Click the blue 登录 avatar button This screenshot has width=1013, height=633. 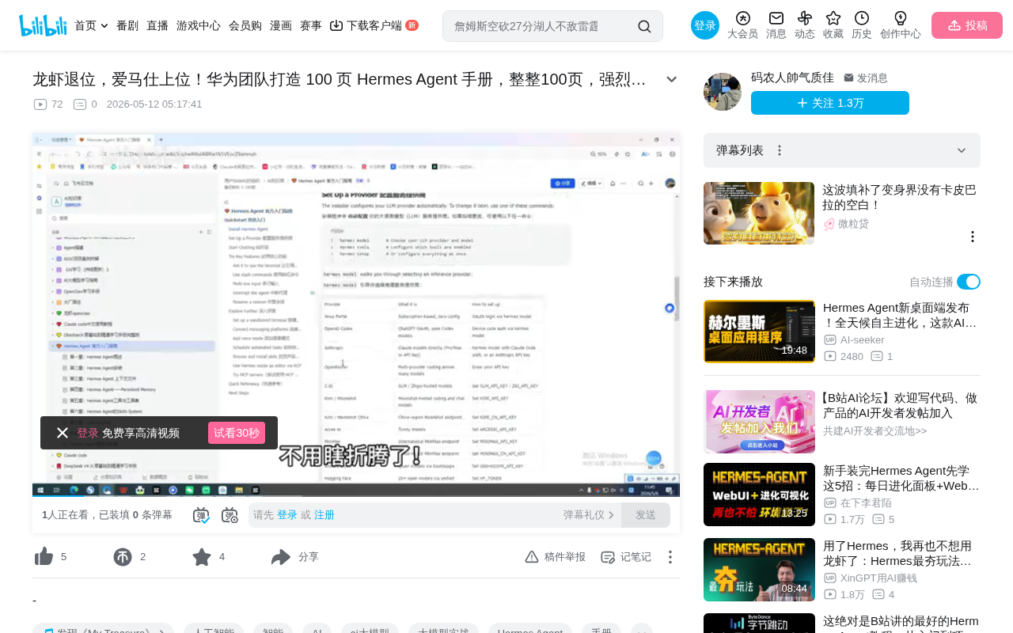click(x=705, y=25)
